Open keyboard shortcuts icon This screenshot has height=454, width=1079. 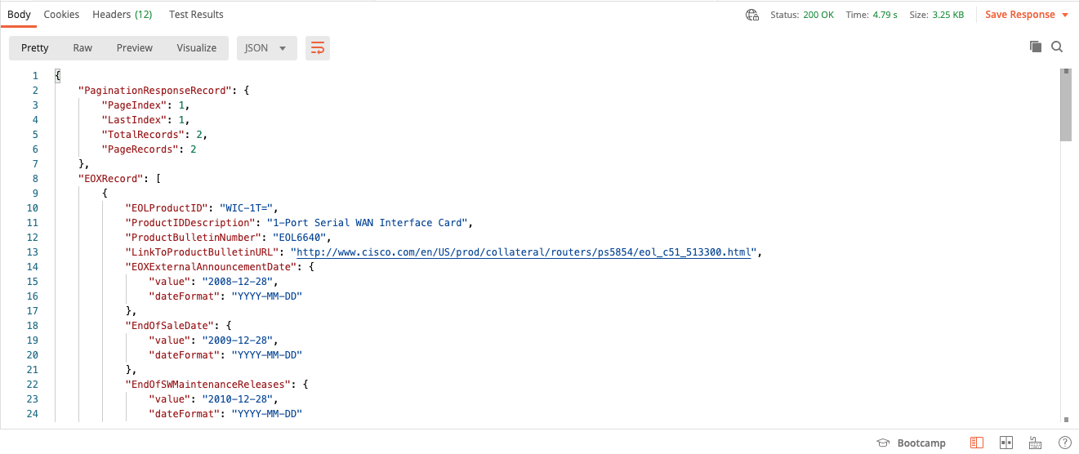1035,443
